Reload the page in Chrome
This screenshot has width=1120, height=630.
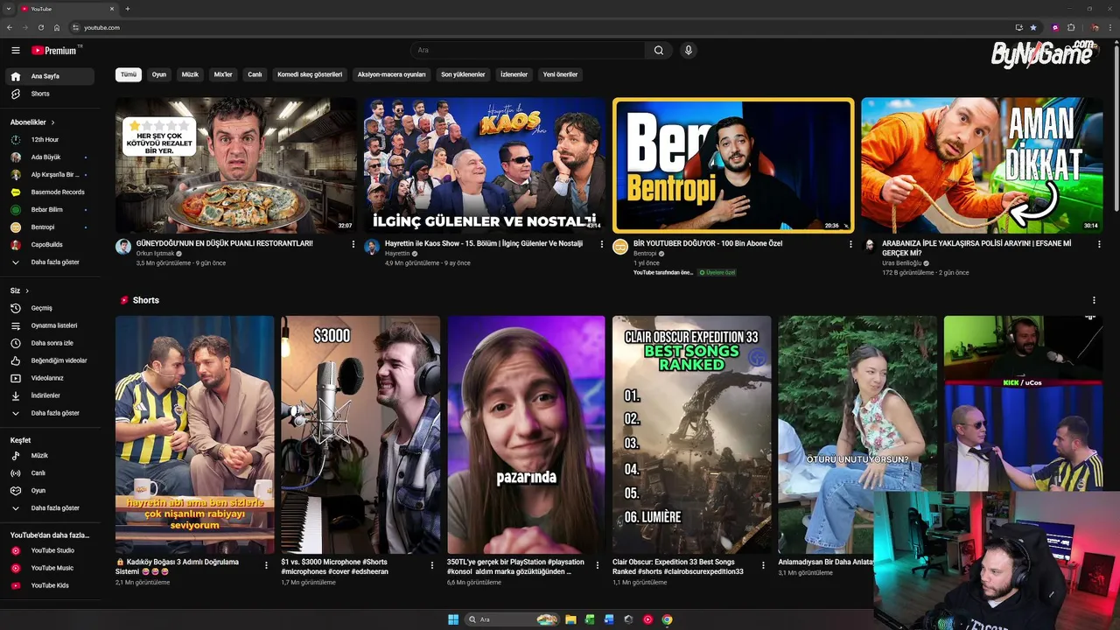pyautogui.click(x=40, y=27)
